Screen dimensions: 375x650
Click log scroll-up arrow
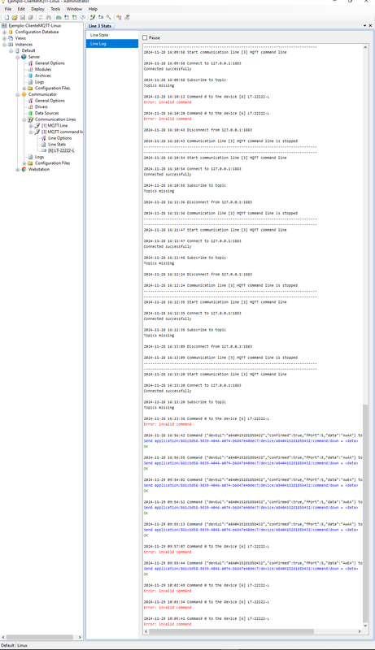pos(365,48)
